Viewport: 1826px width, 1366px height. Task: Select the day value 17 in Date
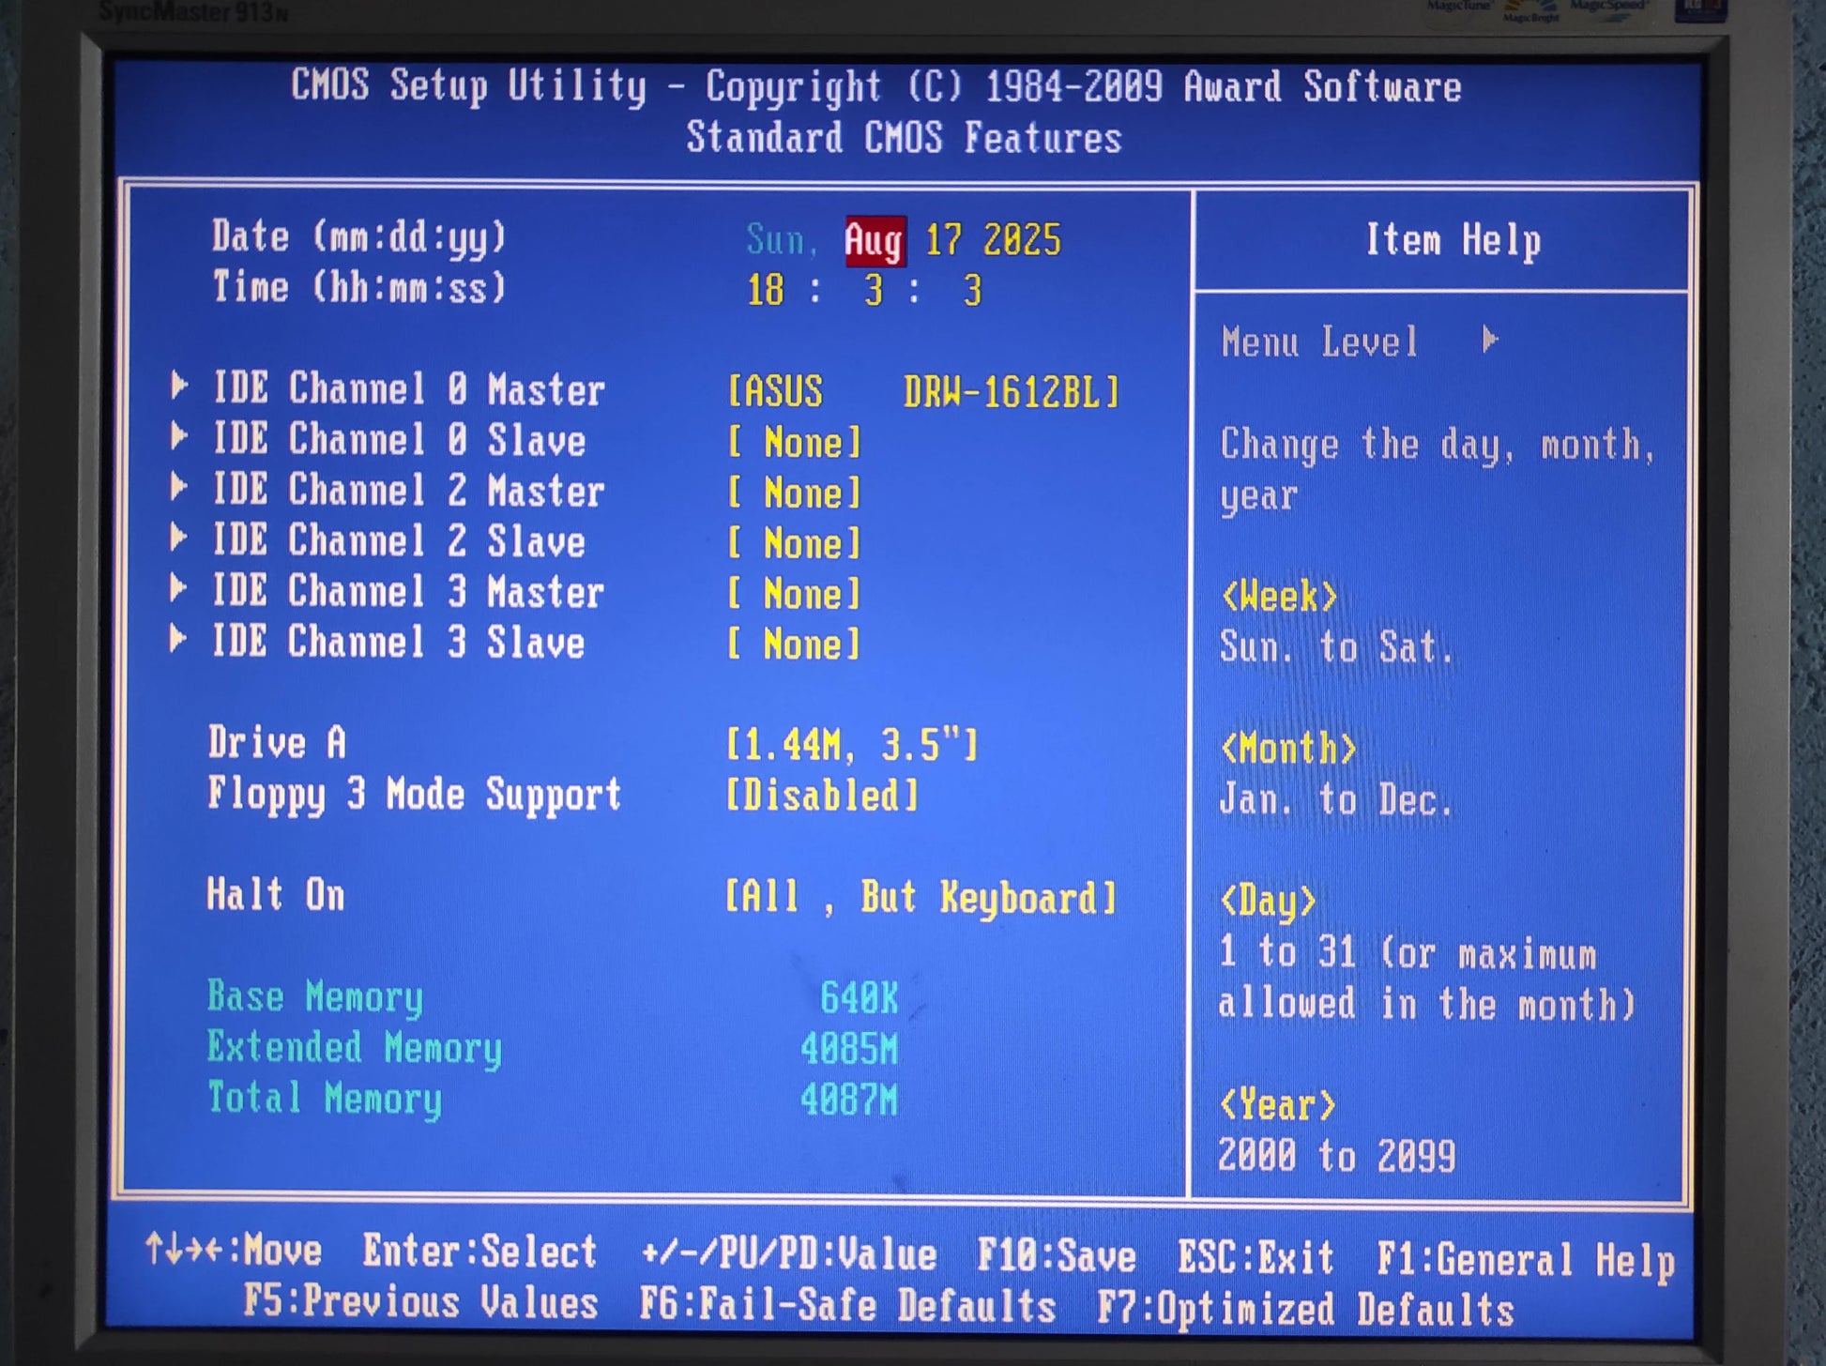943,240
